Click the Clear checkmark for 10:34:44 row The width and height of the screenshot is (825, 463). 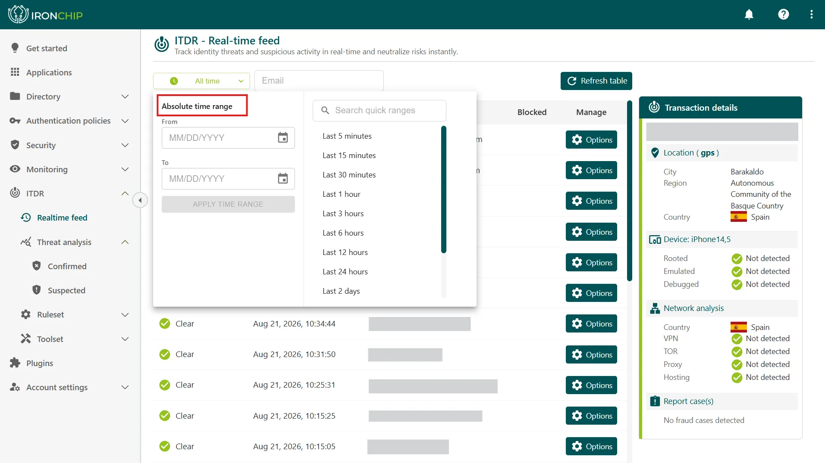coord(165,323)
